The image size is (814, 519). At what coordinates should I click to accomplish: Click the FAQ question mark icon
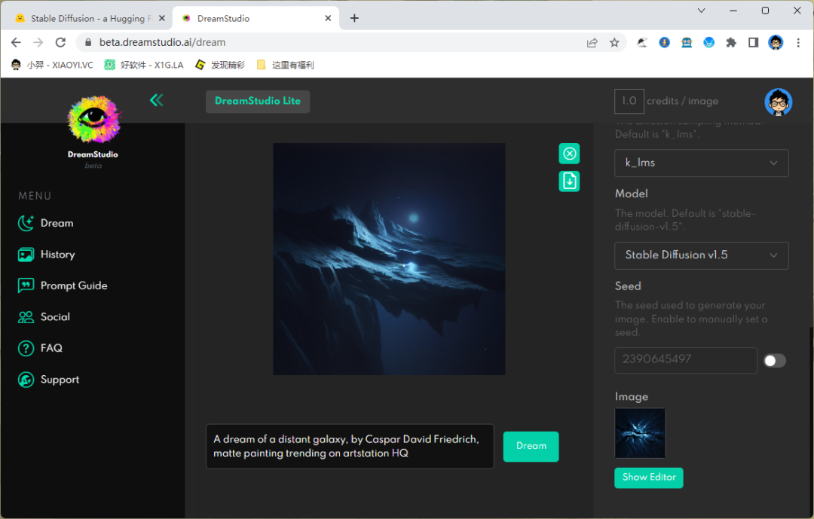26,348
